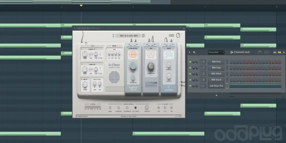Expand the Super Saw layer dropdown
Viewport: 286px width, 143px height.
click(92, 65)
